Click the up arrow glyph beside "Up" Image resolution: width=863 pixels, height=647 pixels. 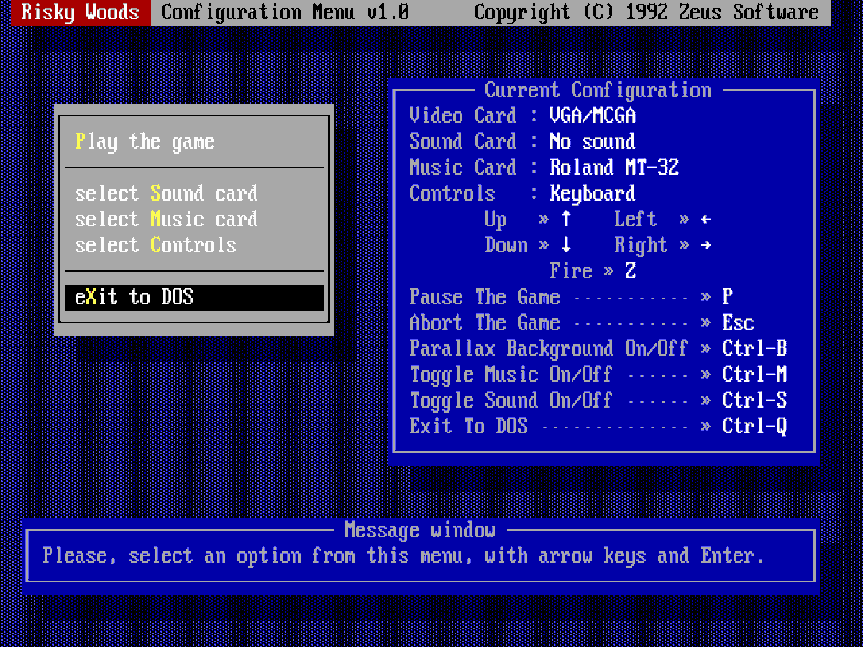pos(566,219)
